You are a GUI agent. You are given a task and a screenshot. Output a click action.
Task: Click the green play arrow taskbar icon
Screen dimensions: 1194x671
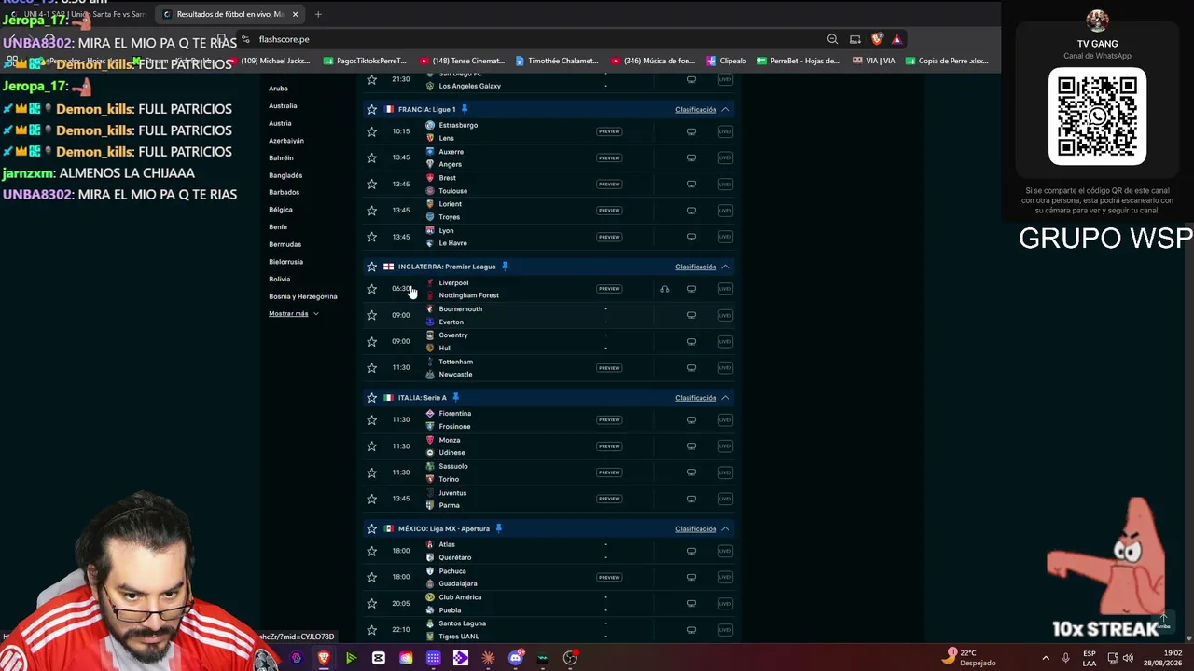tap(351, 658)
